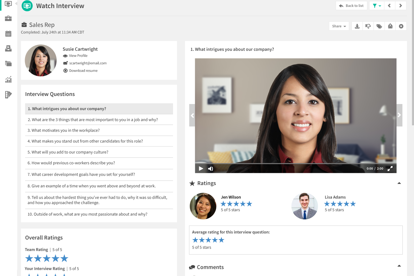Click Susie Cartwright's profile photo
The width and height of the screenshot is (414, 276).
coord(41,61)
